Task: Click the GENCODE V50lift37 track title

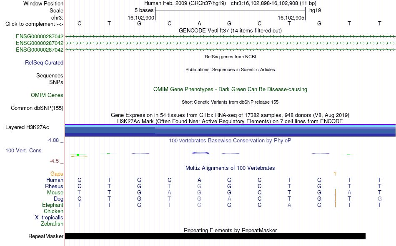Action: coord(230,30)
